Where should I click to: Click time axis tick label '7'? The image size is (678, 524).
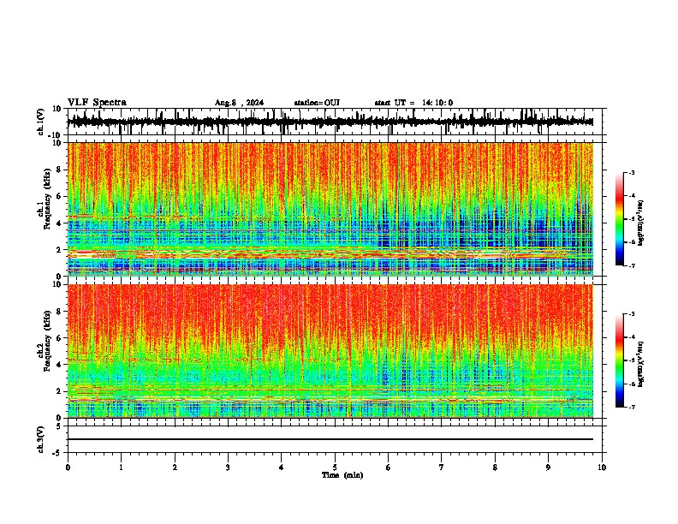pyautogui.click(x=442, y=467)
